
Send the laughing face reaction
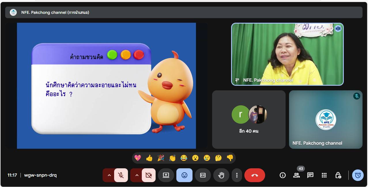[184, 158]
